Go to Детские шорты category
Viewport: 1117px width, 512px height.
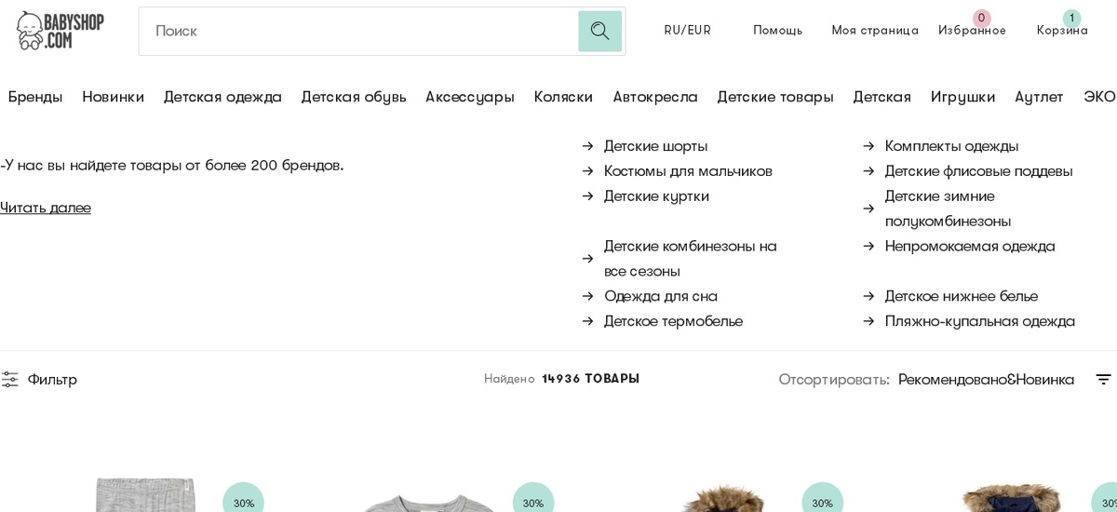[x=655, y=146]
